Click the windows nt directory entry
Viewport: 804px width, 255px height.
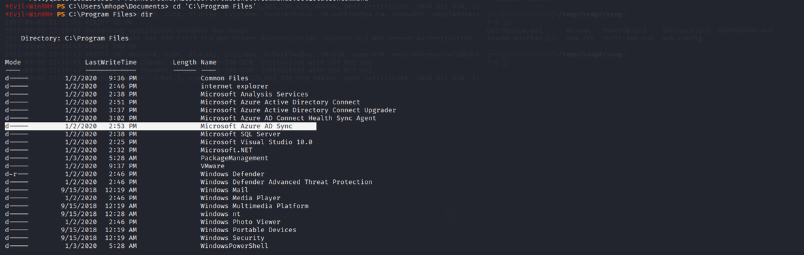coord(221,214)
